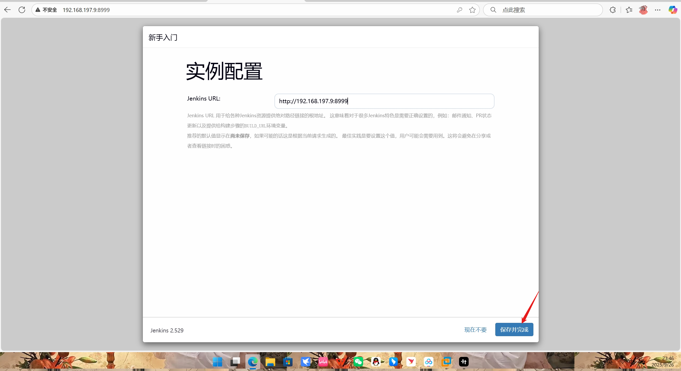681x371 pixels.
Task: Open the browser settings and more menu
Action: pos(658,10)
